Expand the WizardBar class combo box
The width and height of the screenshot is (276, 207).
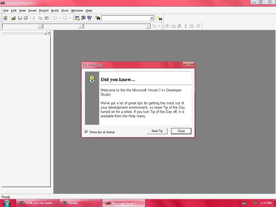[40, 26]
